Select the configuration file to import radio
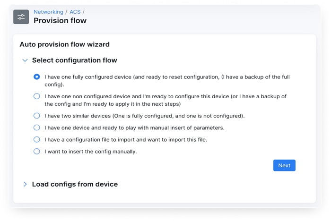 [x=36, y=139]
